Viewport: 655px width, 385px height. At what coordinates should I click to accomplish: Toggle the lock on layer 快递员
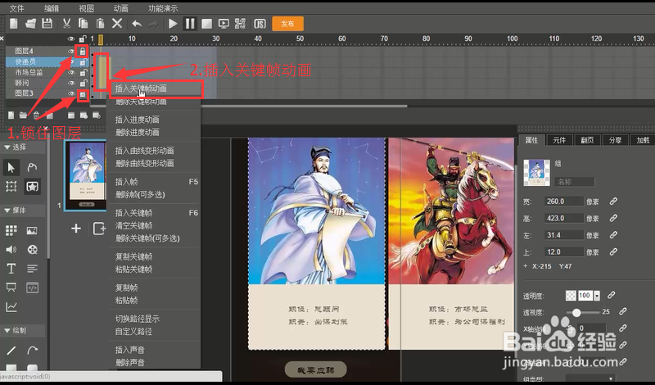pyautogui.click(x=83, y=62)
